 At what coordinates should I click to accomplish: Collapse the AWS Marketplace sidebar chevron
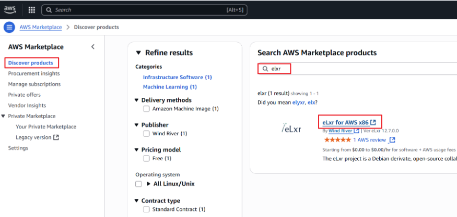point(93,47)
